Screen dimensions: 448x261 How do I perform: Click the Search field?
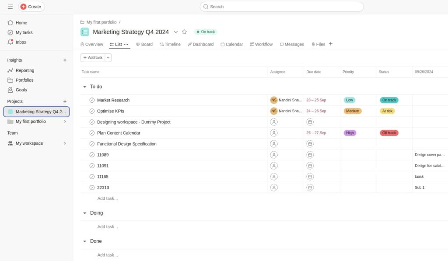(x=281, y=7)
